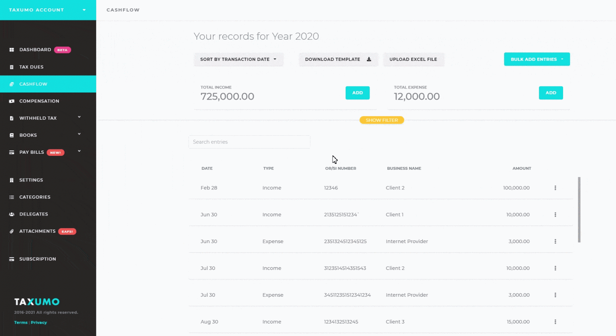Open the Taxumo Account dropdown

[47, 10]
